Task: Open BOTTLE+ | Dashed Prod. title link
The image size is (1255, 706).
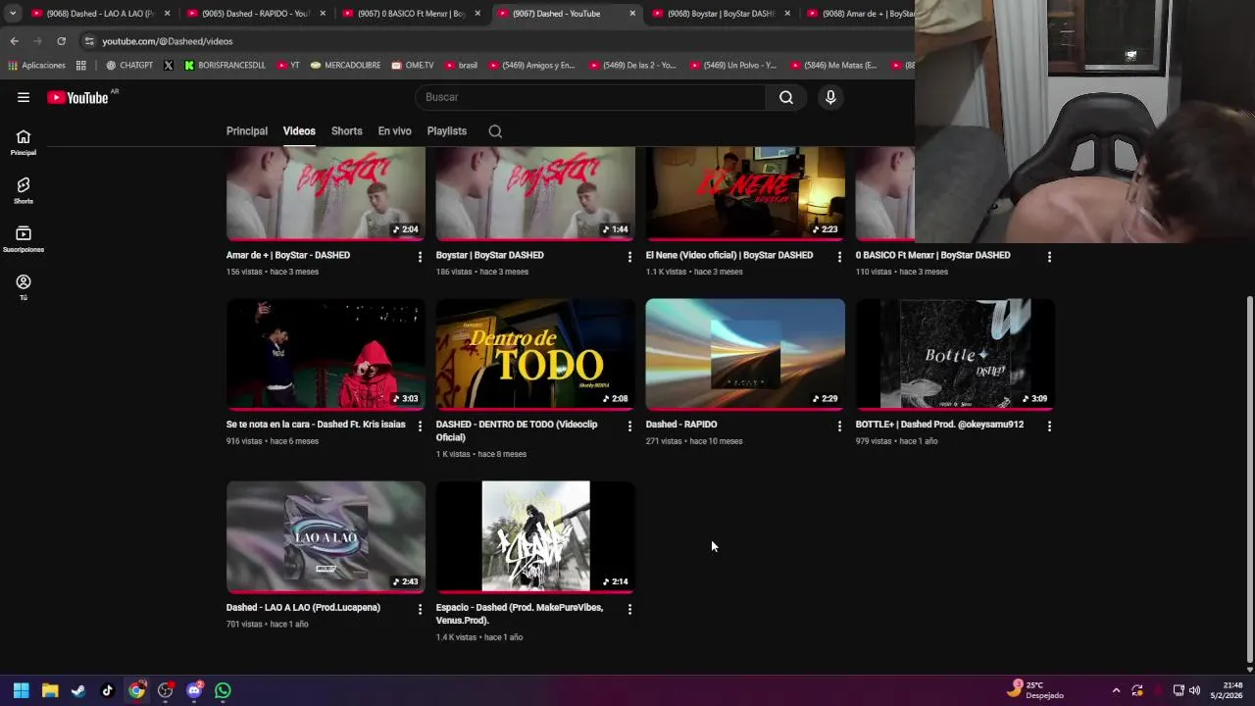Action: tap(939, 425)
